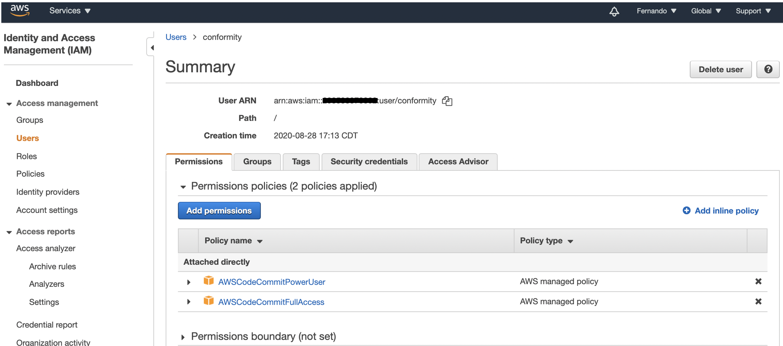
Task: Click the 'conformity' breadcrumb text
Action: pyautogui.click(x=222, y=37)
